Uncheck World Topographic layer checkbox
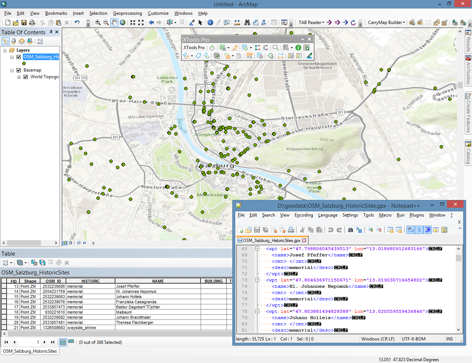472x363 pixels. 25,77
